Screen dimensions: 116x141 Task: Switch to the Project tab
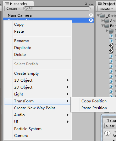coord(106,4)
